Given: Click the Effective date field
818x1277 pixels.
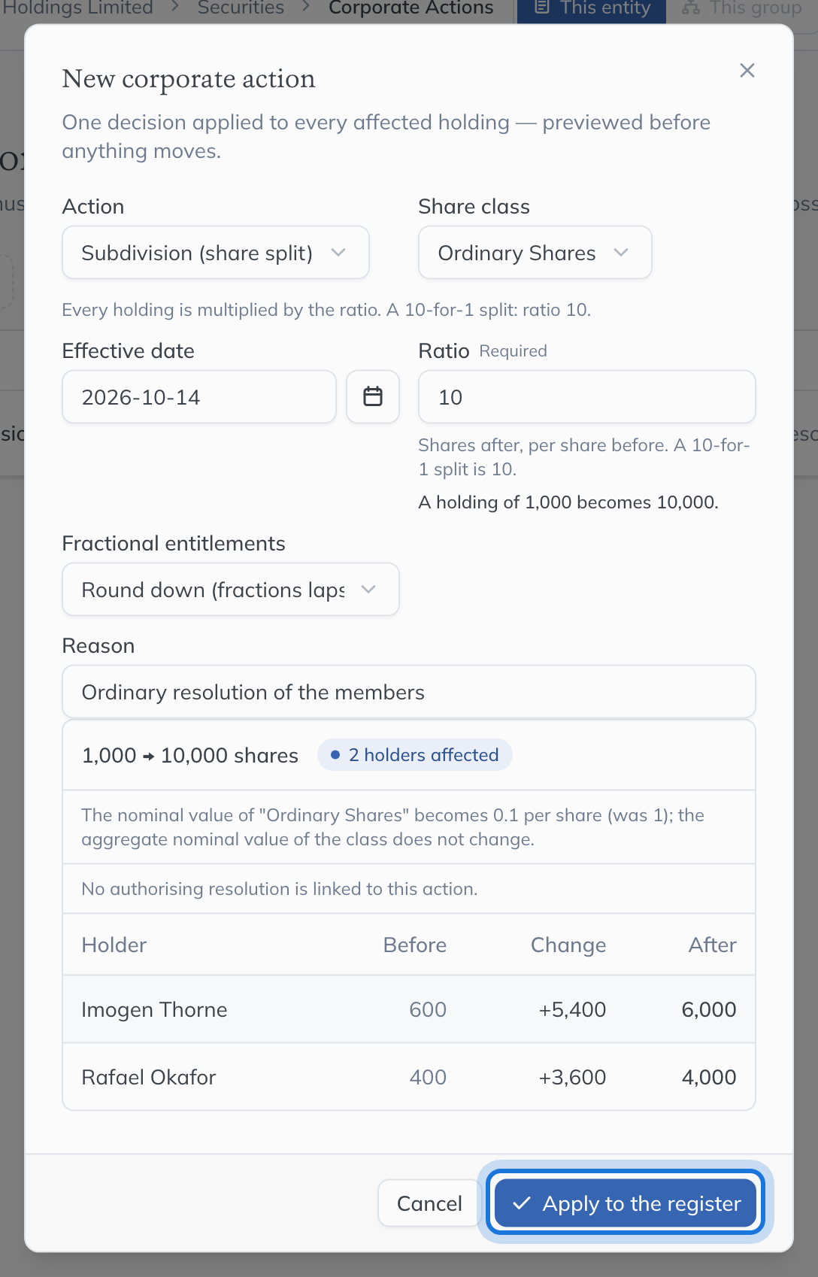Looking at the screenshot, I should point(199,396).
